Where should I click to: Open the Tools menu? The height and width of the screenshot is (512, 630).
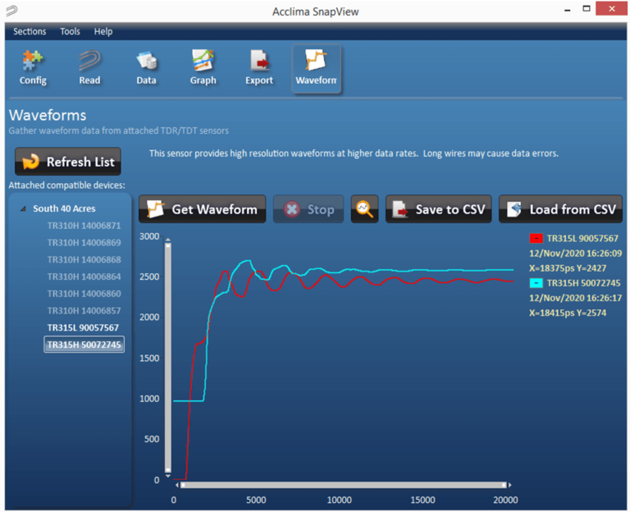pyautogui.click(x=70, y=31)
